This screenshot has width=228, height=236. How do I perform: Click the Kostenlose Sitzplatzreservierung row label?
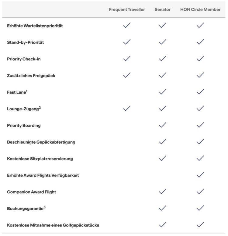[40, 159]
